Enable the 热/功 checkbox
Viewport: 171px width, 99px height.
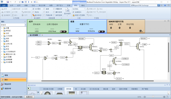point(33,12)
